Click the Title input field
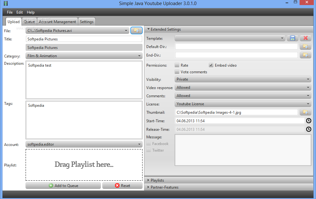The image size is (316, 199). 84,39
